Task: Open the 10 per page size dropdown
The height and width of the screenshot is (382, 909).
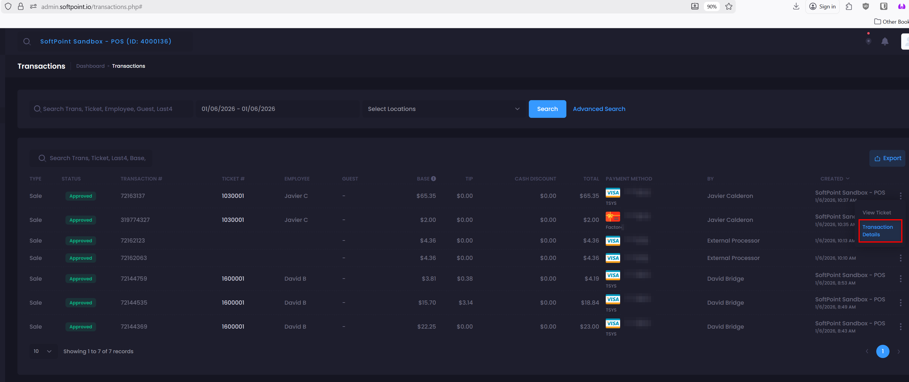Action: point(43,351)
